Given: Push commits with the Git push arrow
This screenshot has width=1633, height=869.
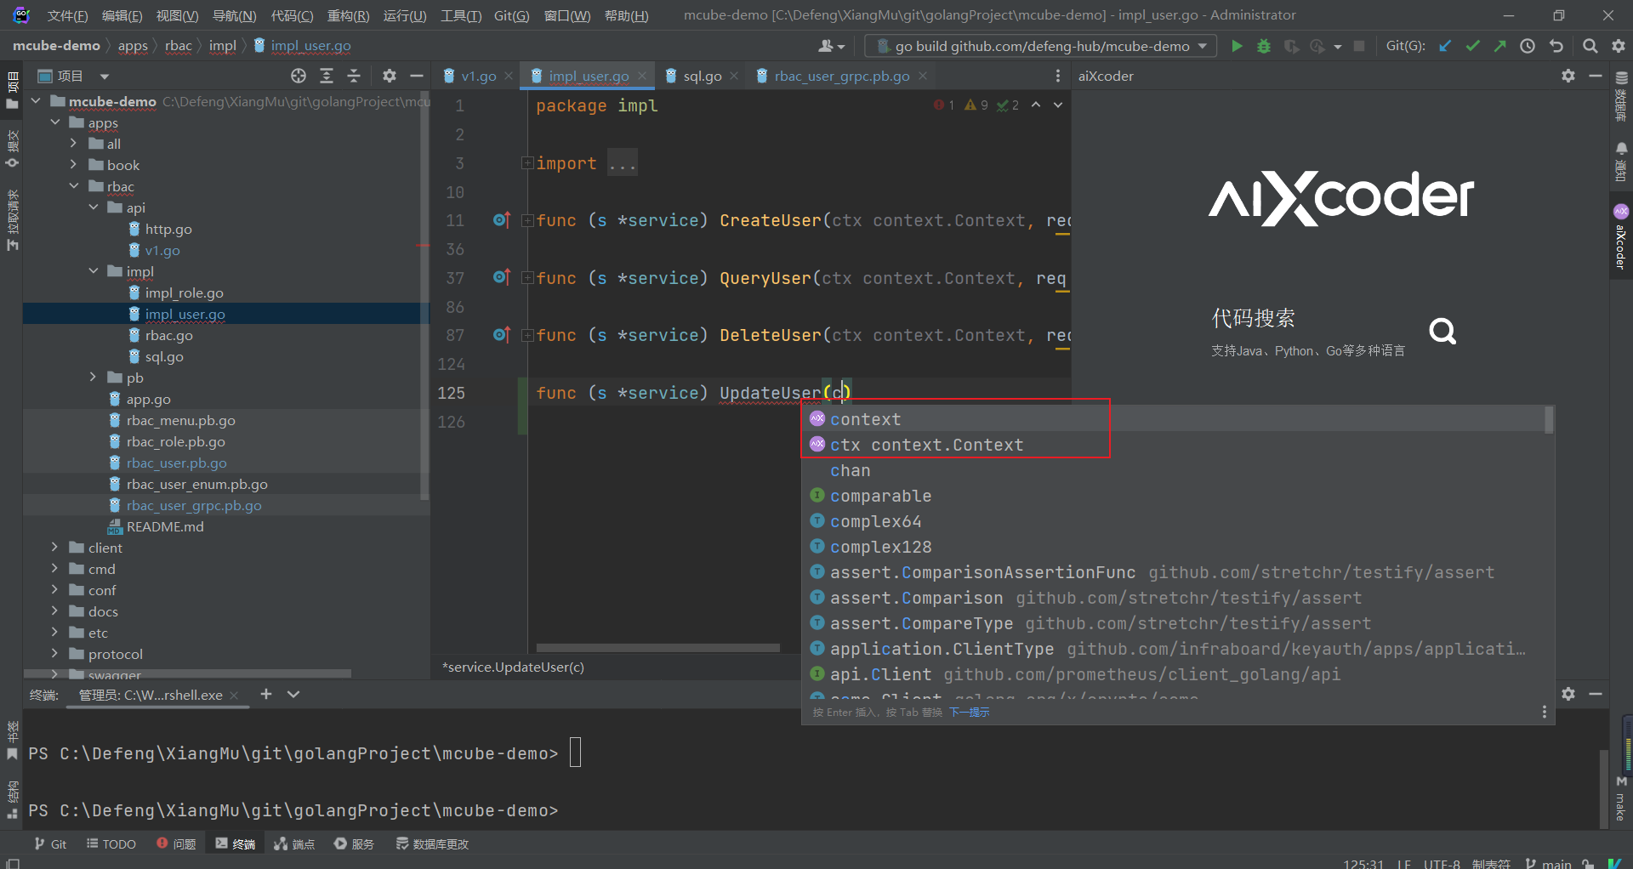Looking at the screenshot, I should click(x=1500, y=46).
